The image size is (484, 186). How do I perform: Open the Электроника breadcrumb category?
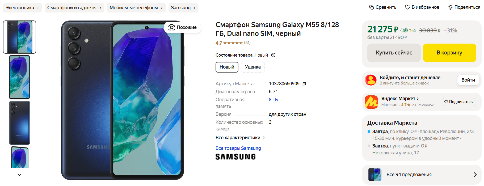tap(22, 8)
